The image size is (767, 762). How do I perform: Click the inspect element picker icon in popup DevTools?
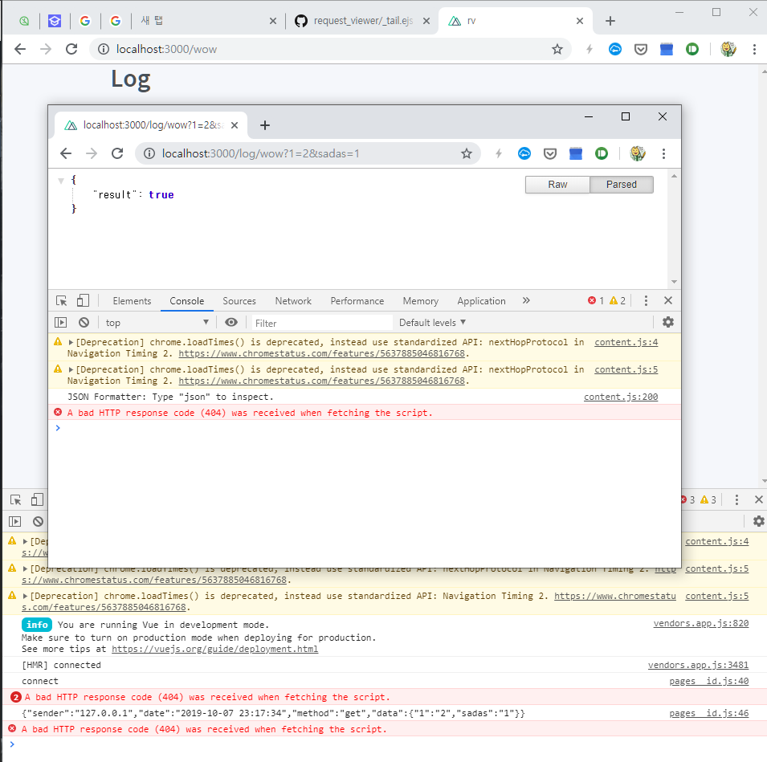coord(62,301)
